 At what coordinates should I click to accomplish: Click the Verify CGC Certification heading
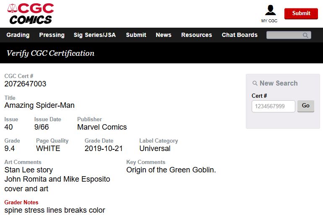click(50, 53)
